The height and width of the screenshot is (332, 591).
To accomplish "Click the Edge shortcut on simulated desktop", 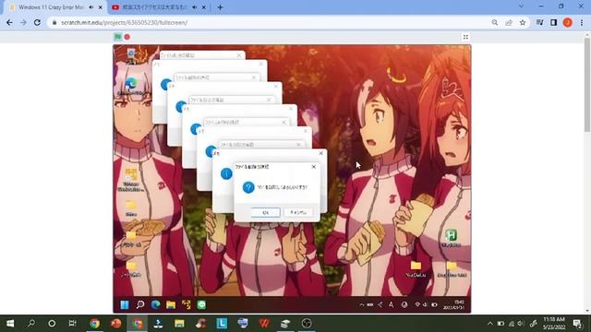I will point(131,86).
